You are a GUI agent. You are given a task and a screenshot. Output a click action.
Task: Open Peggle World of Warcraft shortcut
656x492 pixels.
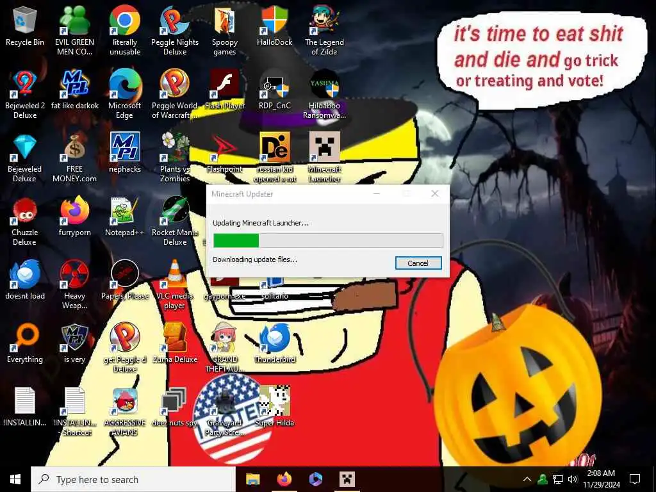175,95
